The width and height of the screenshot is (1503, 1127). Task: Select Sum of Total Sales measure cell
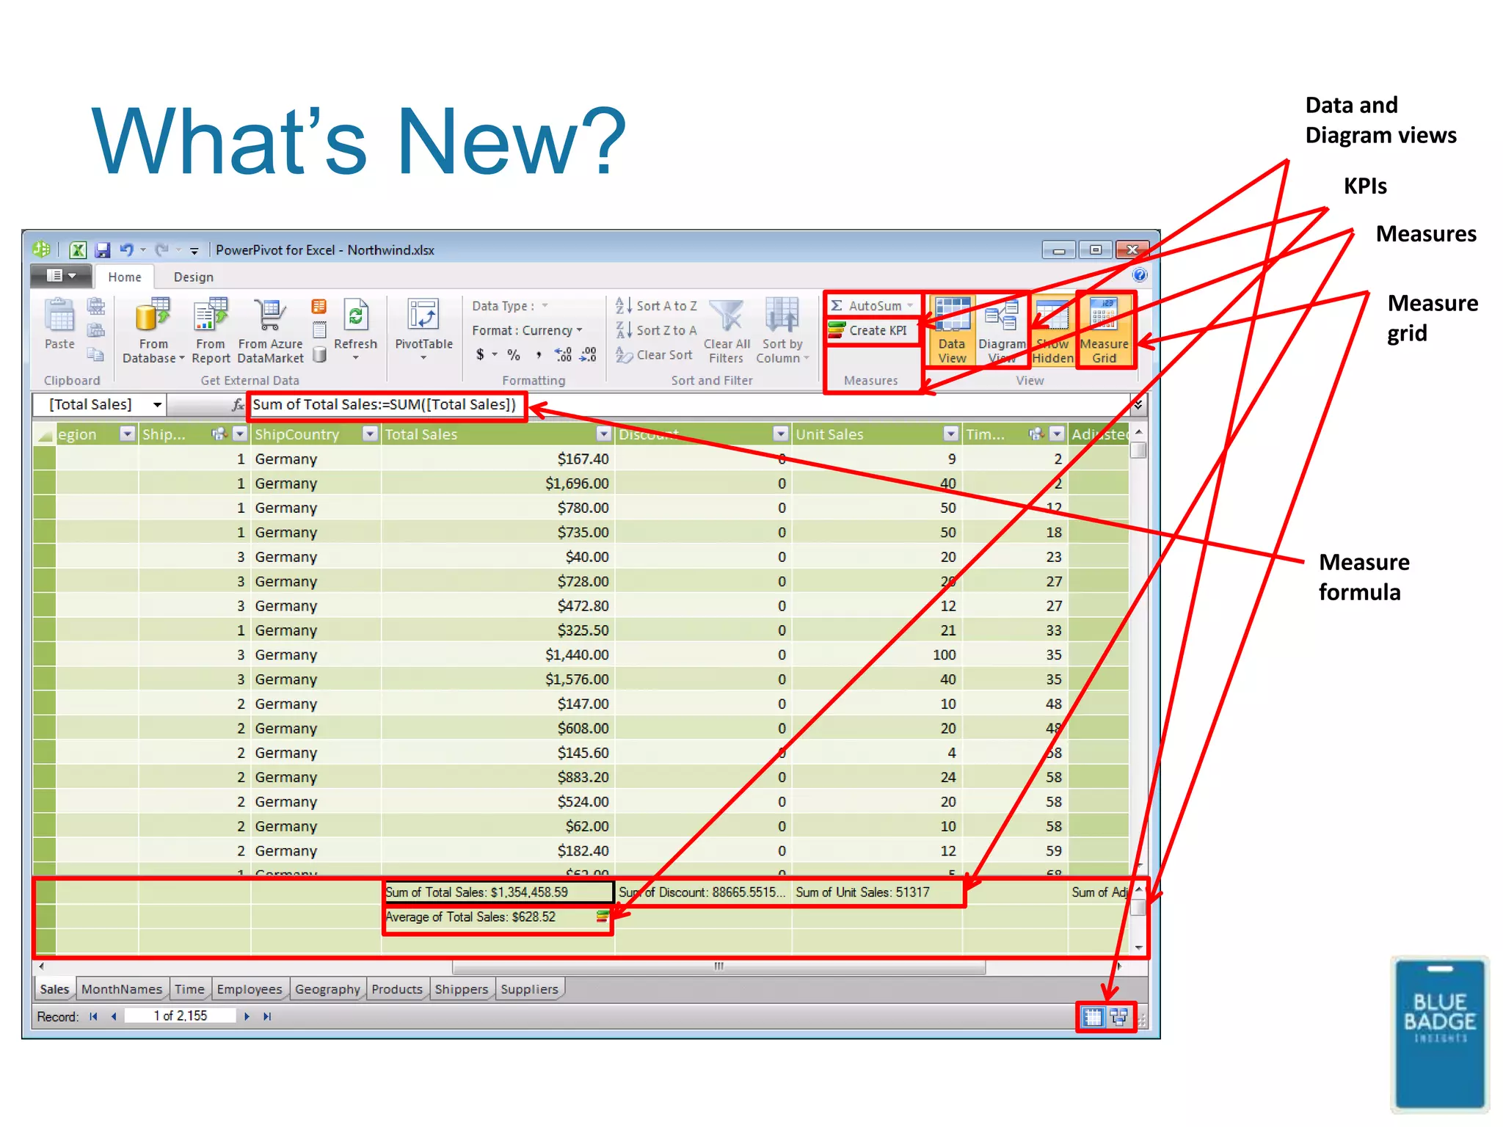[x=499, y=892]
